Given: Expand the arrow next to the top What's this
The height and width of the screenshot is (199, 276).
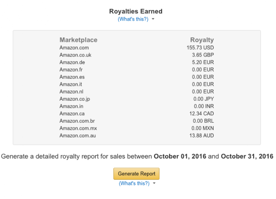Looking at the screenshot, I should (x=153, y=19).
